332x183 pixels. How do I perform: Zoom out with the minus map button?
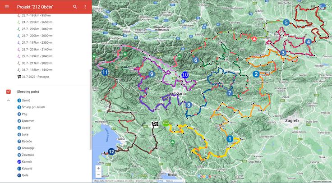[x=98, y=175]
